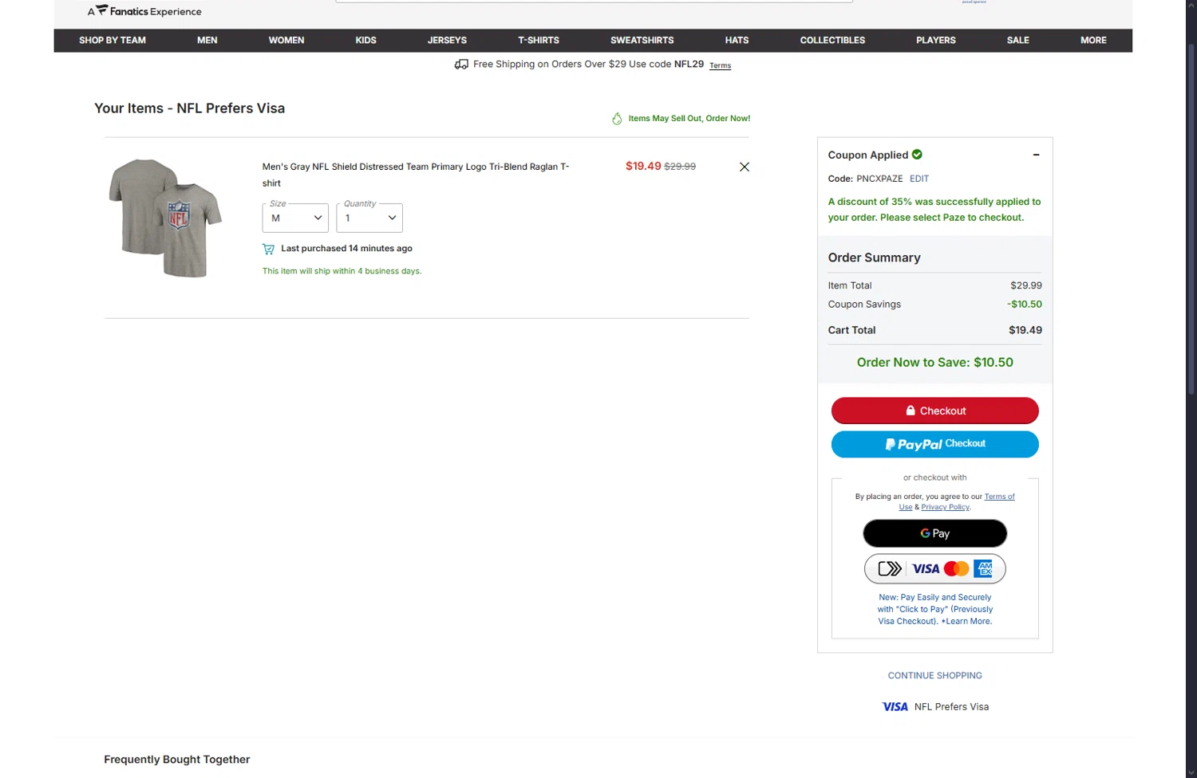This screenshot has height=778, width=1197.
Task: Click the Learn More link for Click to Pay
Action: click(968, 621)
